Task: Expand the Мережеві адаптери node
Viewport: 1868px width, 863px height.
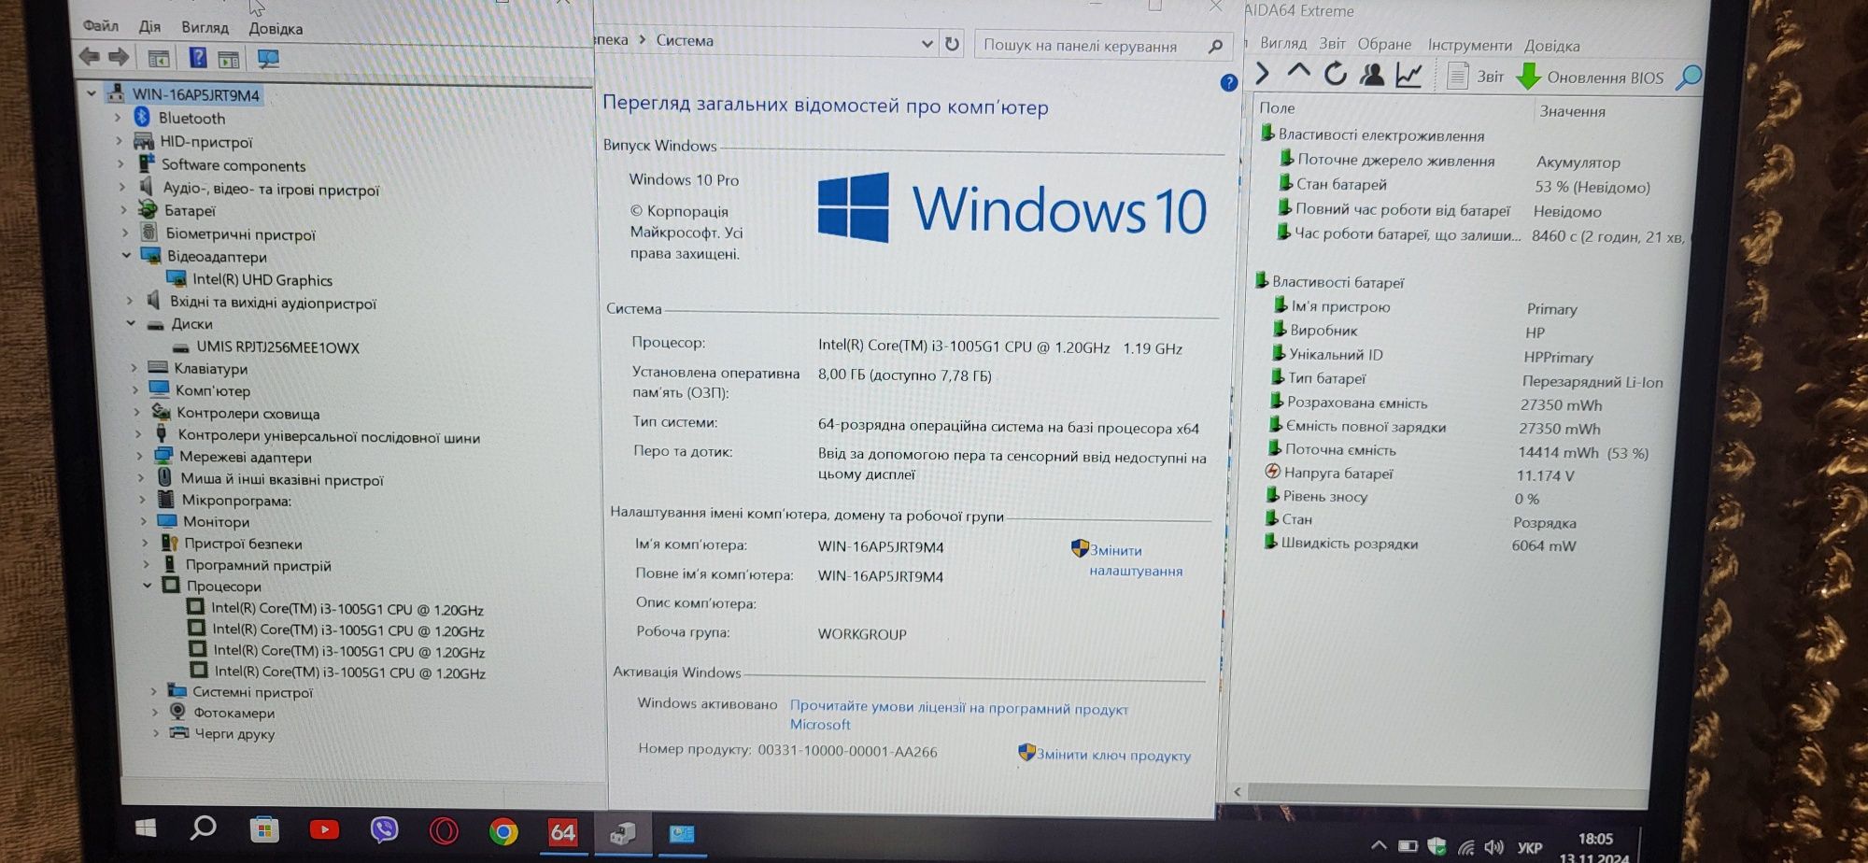Action: coord(139,457)
